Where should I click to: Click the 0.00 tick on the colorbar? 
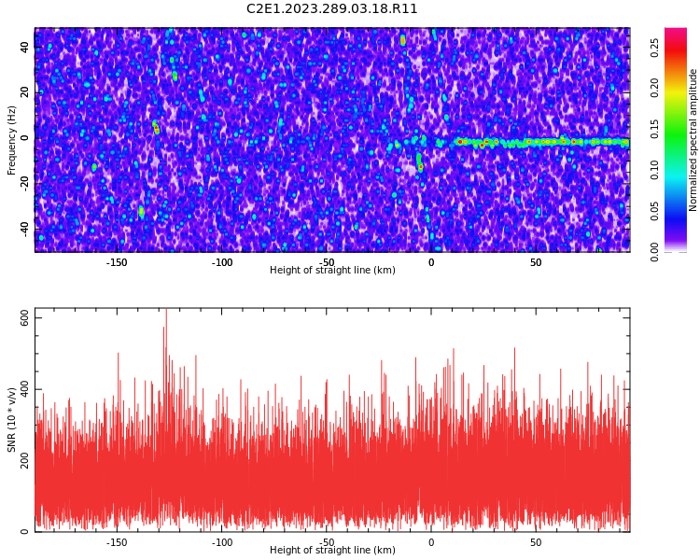pyautogui.click(x=654, y=252)
